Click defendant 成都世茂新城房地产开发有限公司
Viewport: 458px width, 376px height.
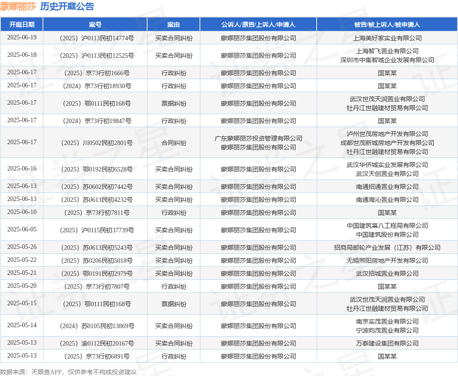pos(387,143)
